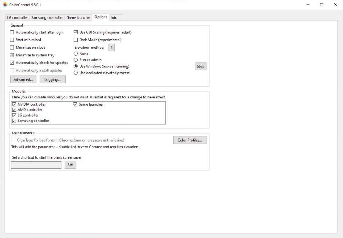
Task: Click the ColorControl app icon in title bar
Action: (x=5, y=5)
